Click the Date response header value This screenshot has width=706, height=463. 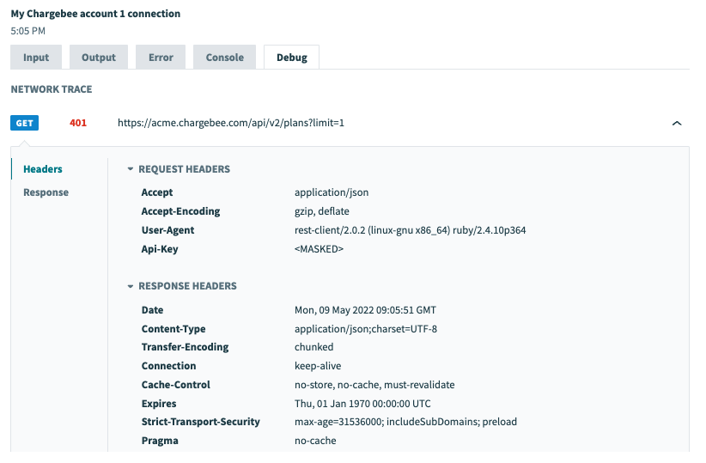(365, 310)
